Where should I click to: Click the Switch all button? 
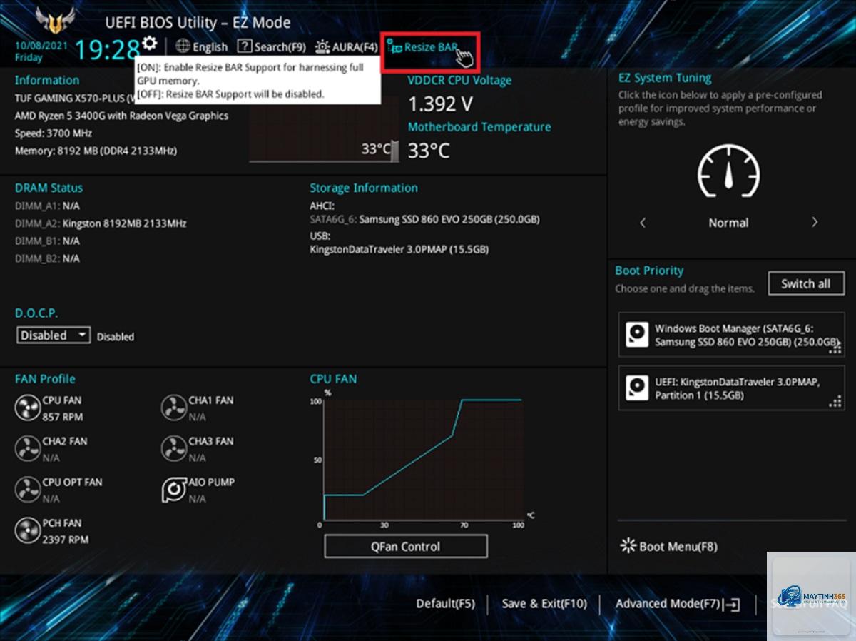[x=806, y=283]
